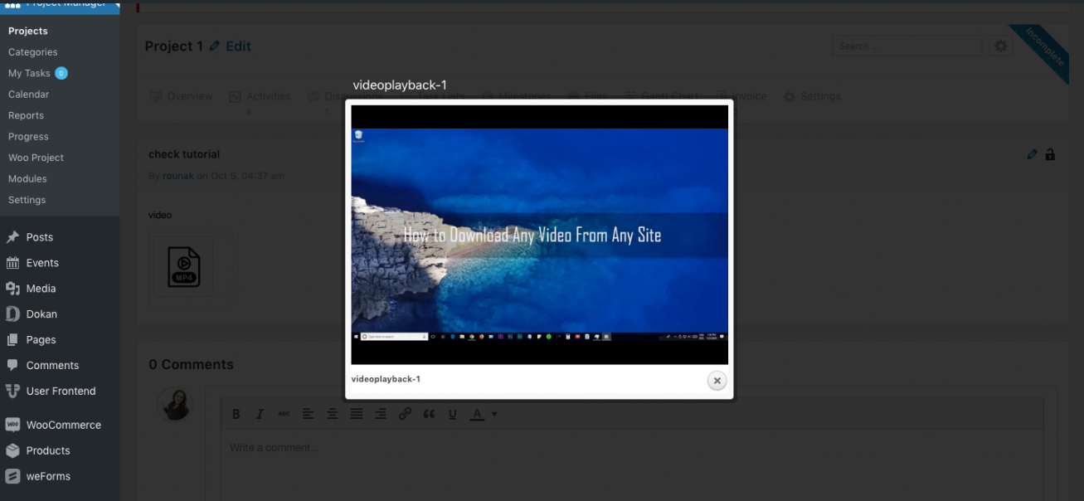Open the Events admin menu
The height and width of the screenshot is (501, 1084).
pyautogui.click(x=42, y=263)
